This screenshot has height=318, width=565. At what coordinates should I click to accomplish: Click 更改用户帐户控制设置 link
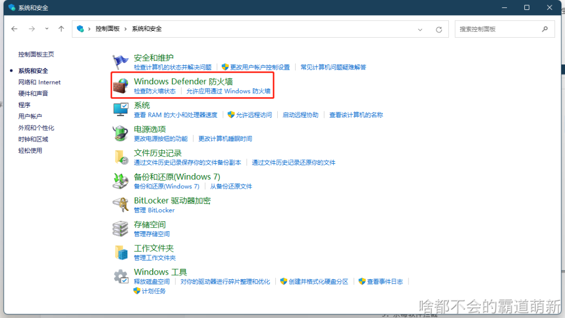(260, 67)
